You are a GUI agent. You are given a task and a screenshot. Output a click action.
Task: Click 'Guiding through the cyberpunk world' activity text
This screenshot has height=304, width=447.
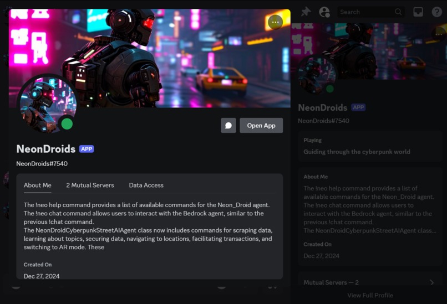coord(357,152)
